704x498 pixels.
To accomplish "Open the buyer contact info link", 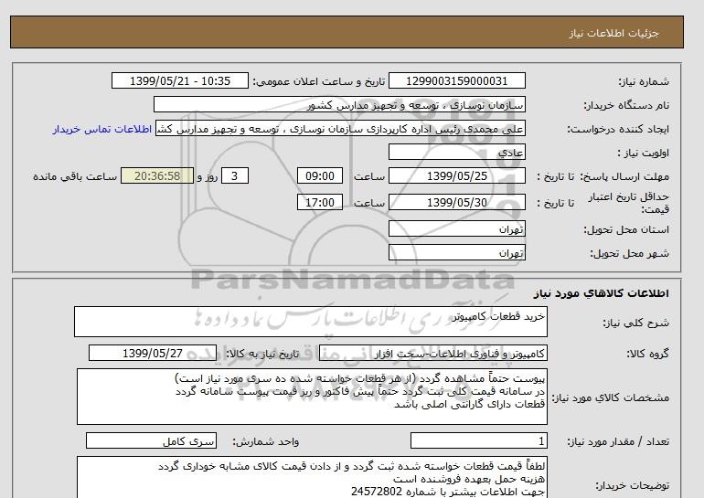I will pyautogui.click(x=102, y=129).
